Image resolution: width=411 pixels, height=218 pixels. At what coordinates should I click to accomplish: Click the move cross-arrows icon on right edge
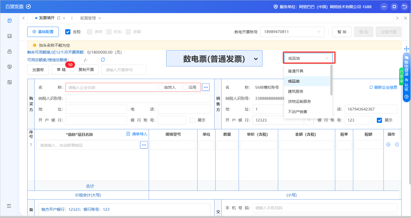[x=406, y=49]
